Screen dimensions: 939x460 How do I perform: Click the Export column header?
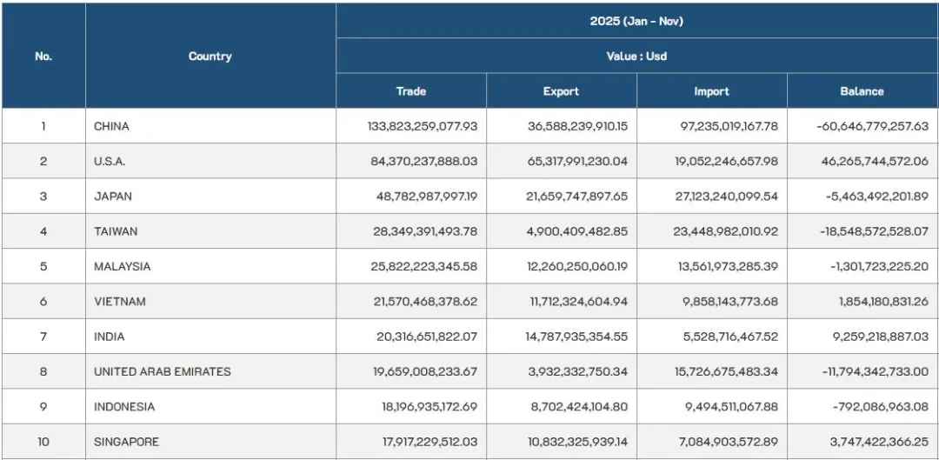pyautogui.click(x=561, y=91)
